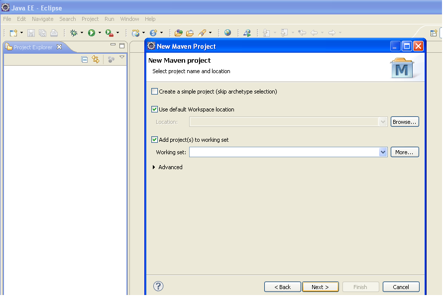The image size is (444, 297).
Task: Maximize the Project Explorer view
Action: pos(122,46)
